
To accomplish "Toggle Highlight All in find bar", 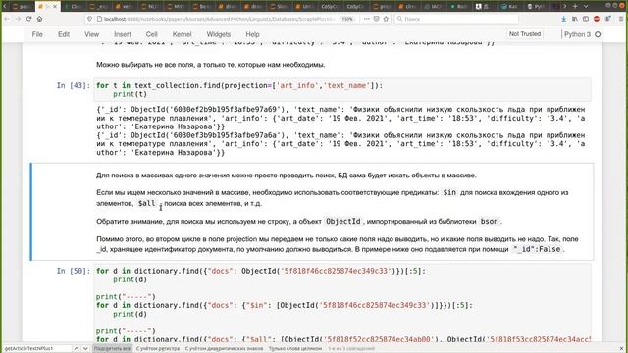I will (112, 349).
